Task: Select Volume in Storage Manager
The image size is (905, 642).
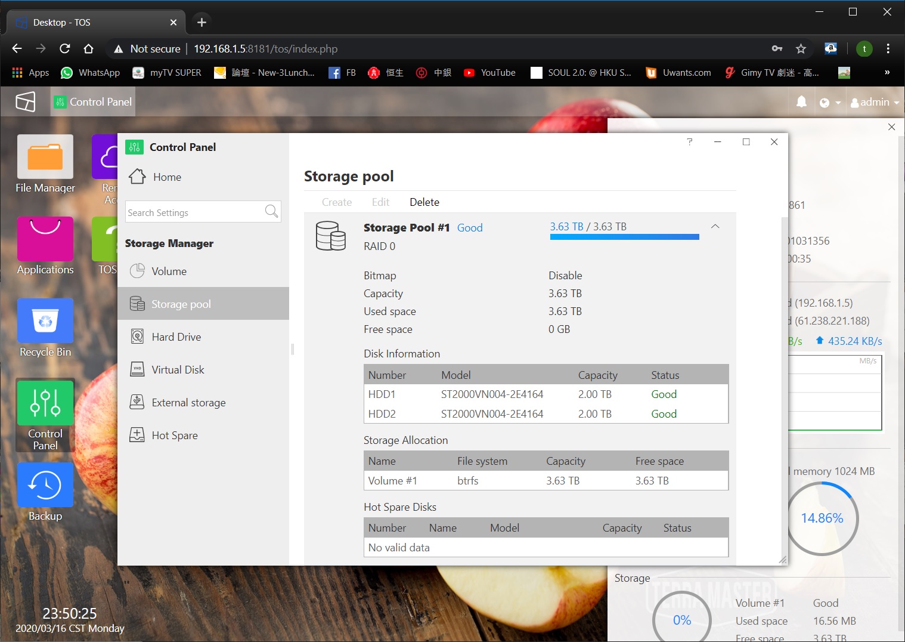Action: [169, 271]
